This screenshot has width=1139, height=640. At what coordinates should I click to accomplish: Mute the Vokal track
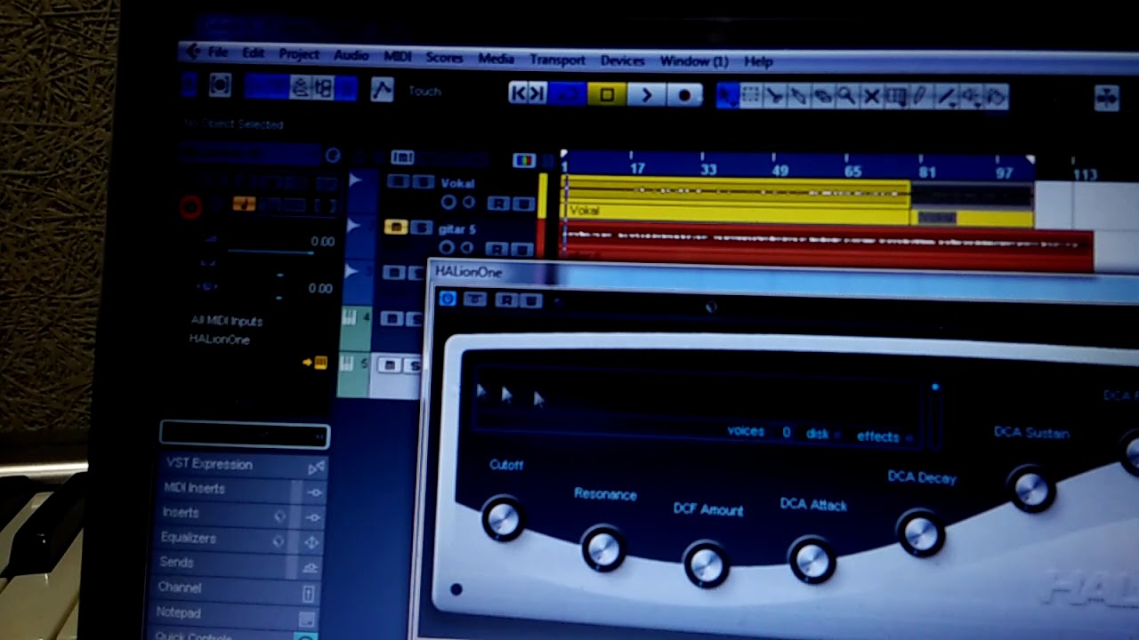pyautogui.click(x=398, y=181)
